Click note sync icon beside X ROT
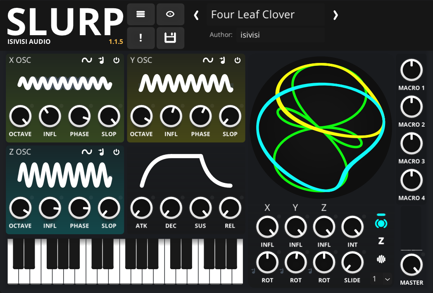 [253, 271]
